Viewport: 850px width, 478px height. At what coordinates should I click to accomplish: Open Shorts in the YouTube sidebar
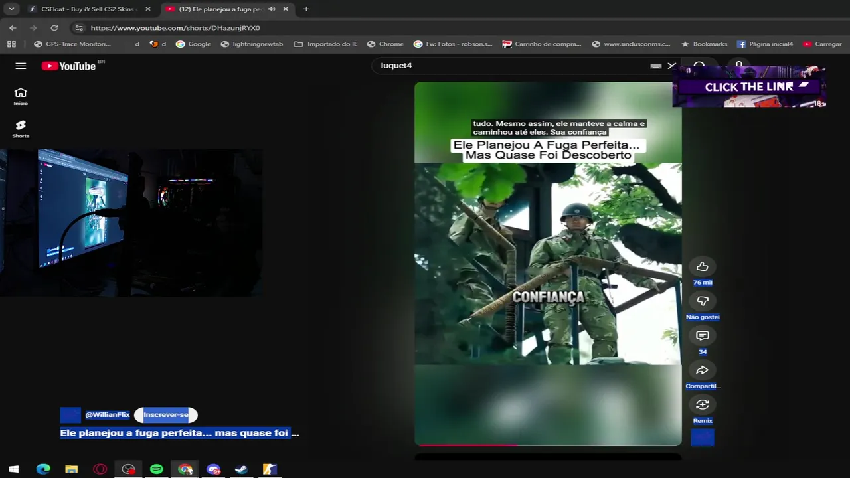pyautogui.click(x=21, y=129)
